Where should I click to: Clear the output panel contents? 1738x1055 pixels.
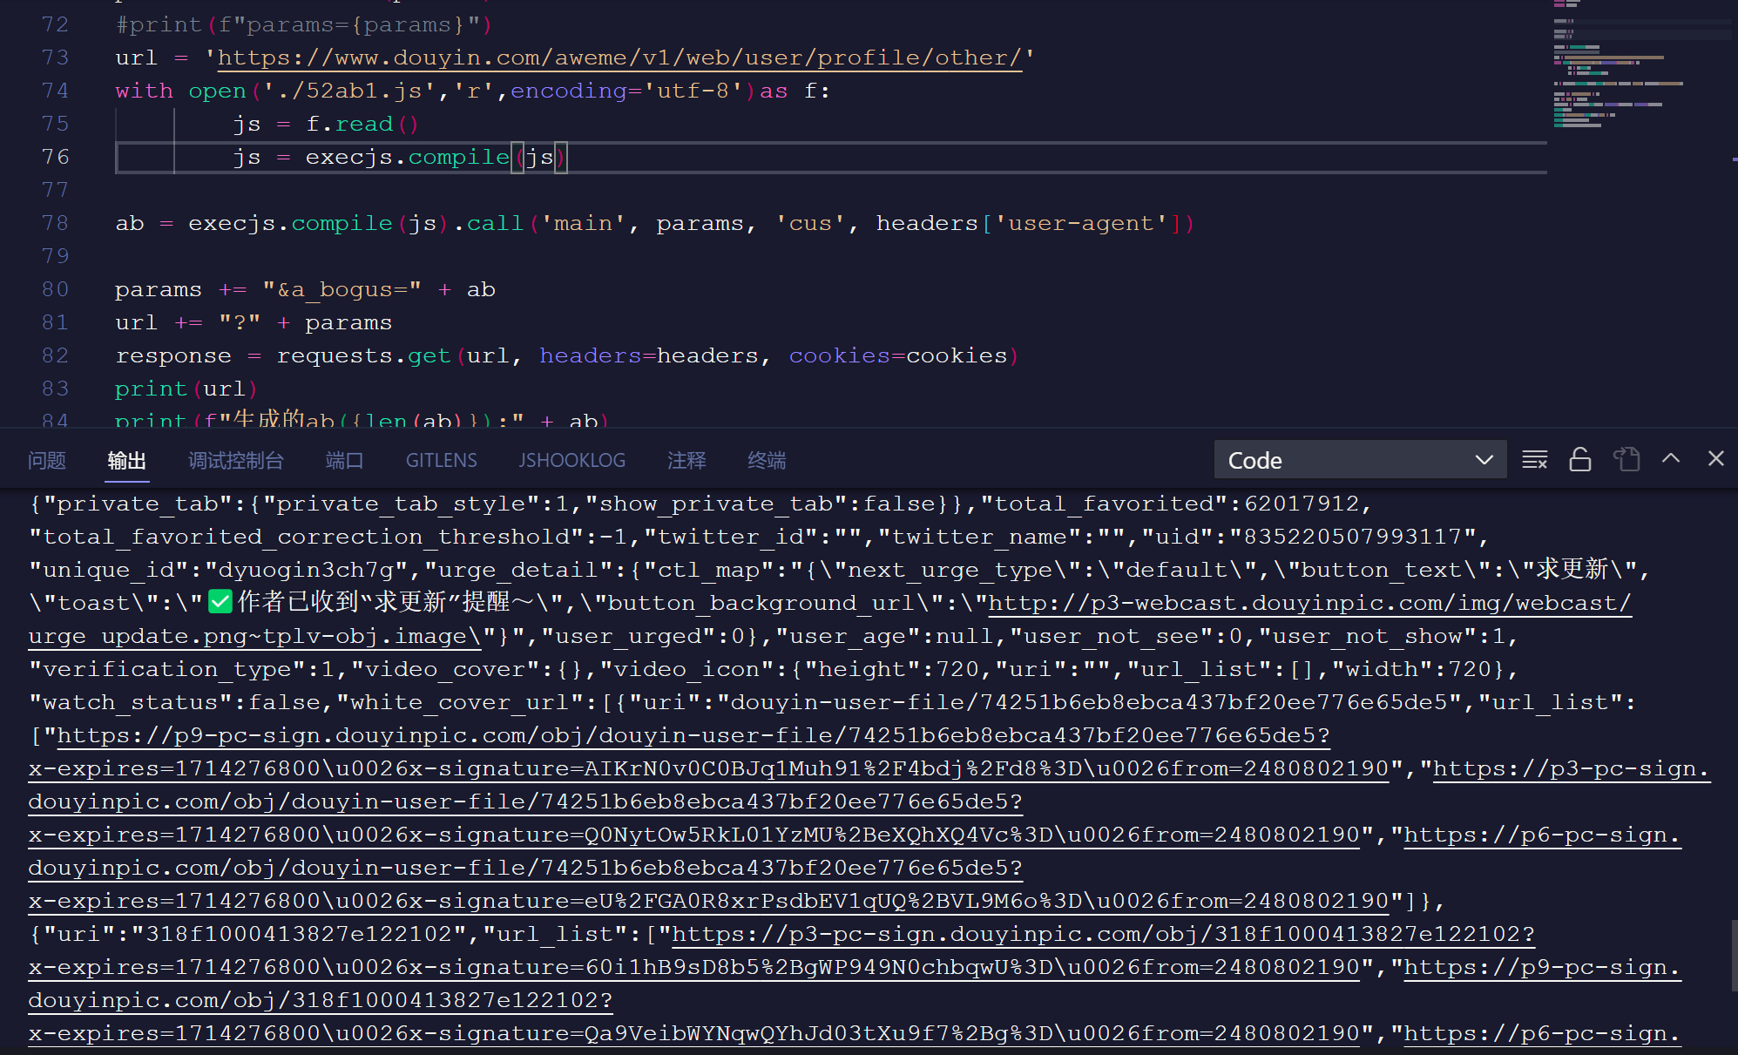coord(1534,459)
